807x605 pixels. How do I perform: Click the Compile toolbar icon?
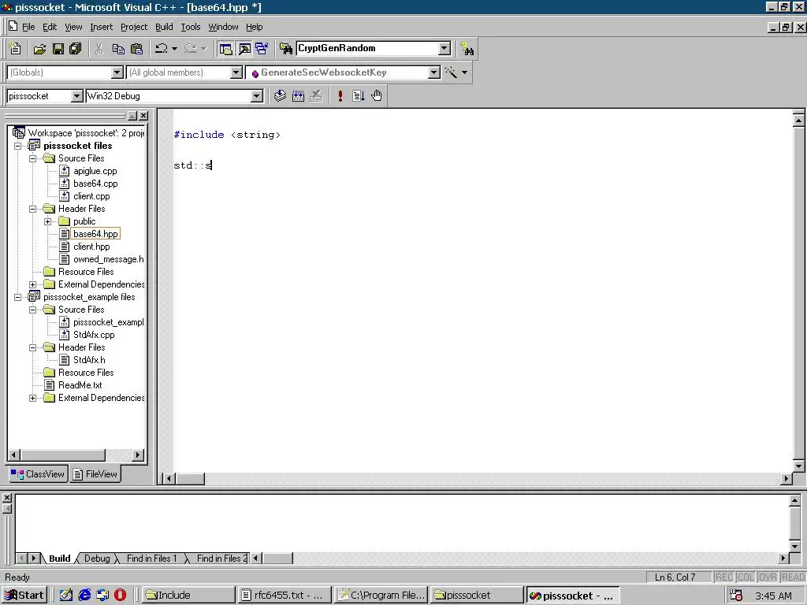click(280, 95)
